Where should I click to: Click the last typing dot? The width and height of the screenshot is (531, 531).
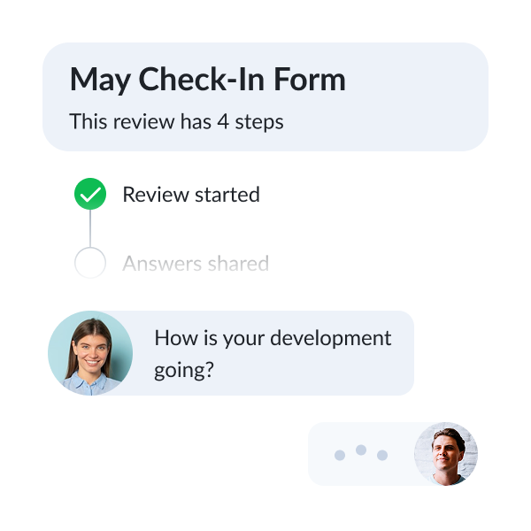click(382, 455)
